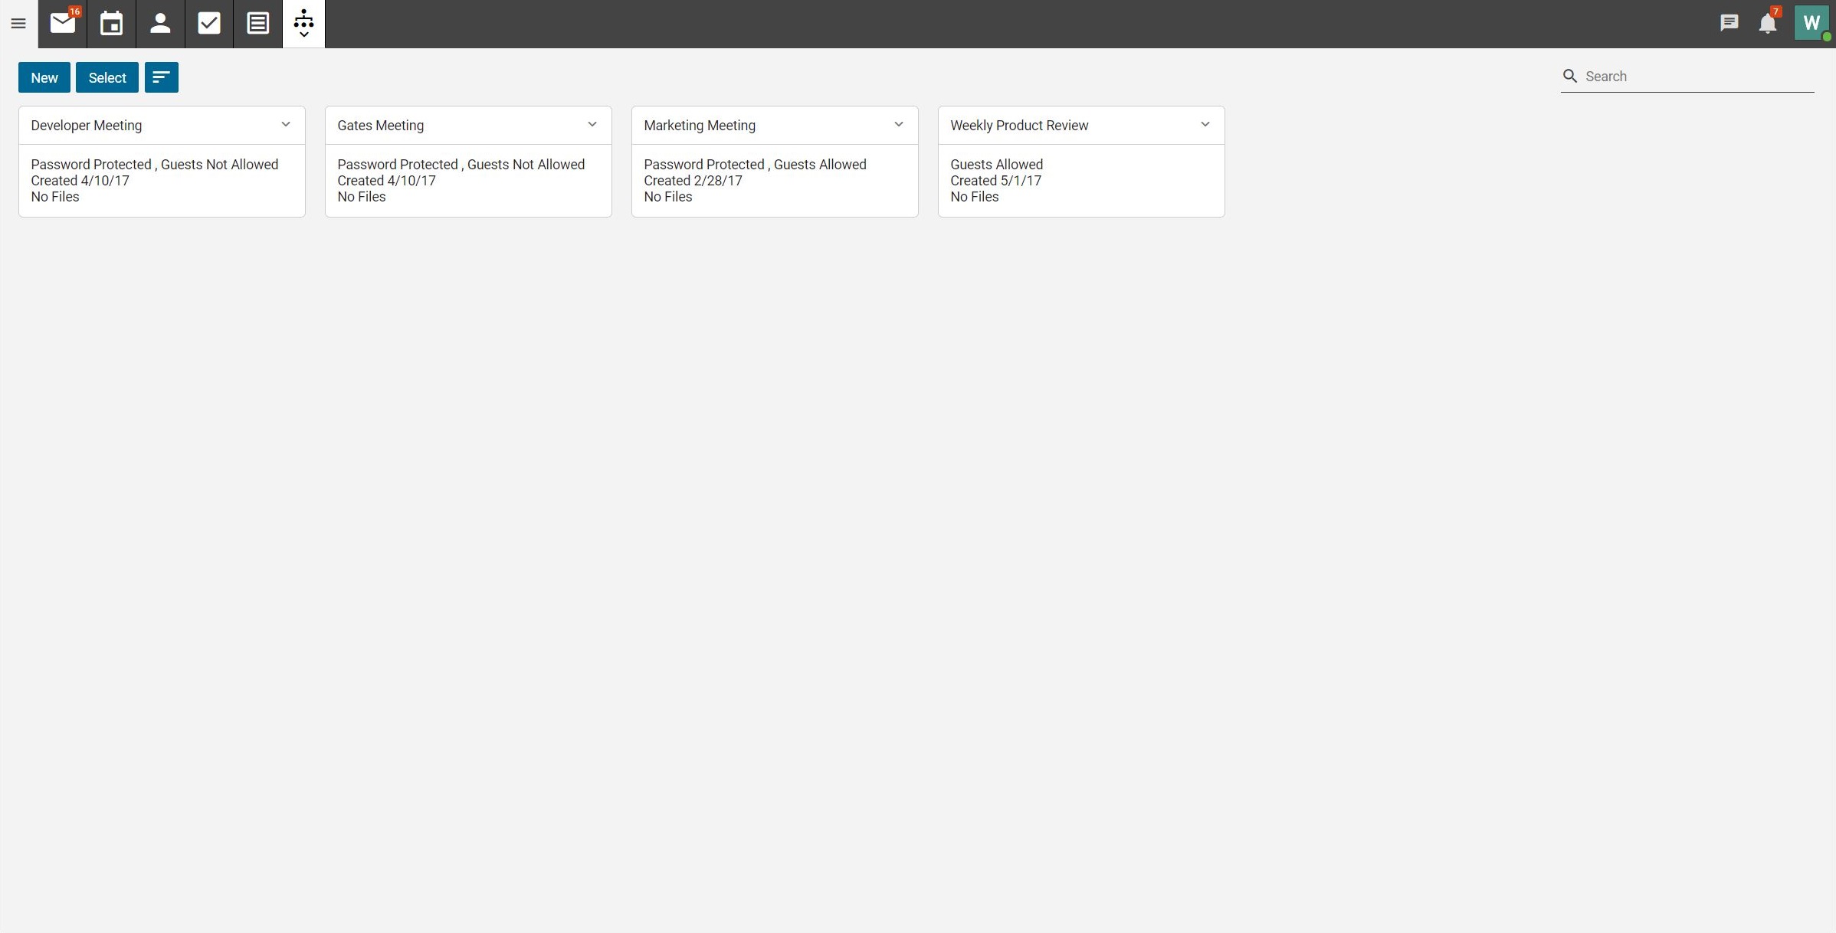Select the tasks/checklist icon in toolbar
Screen dimensions: 1836x933
click(208, 21)
